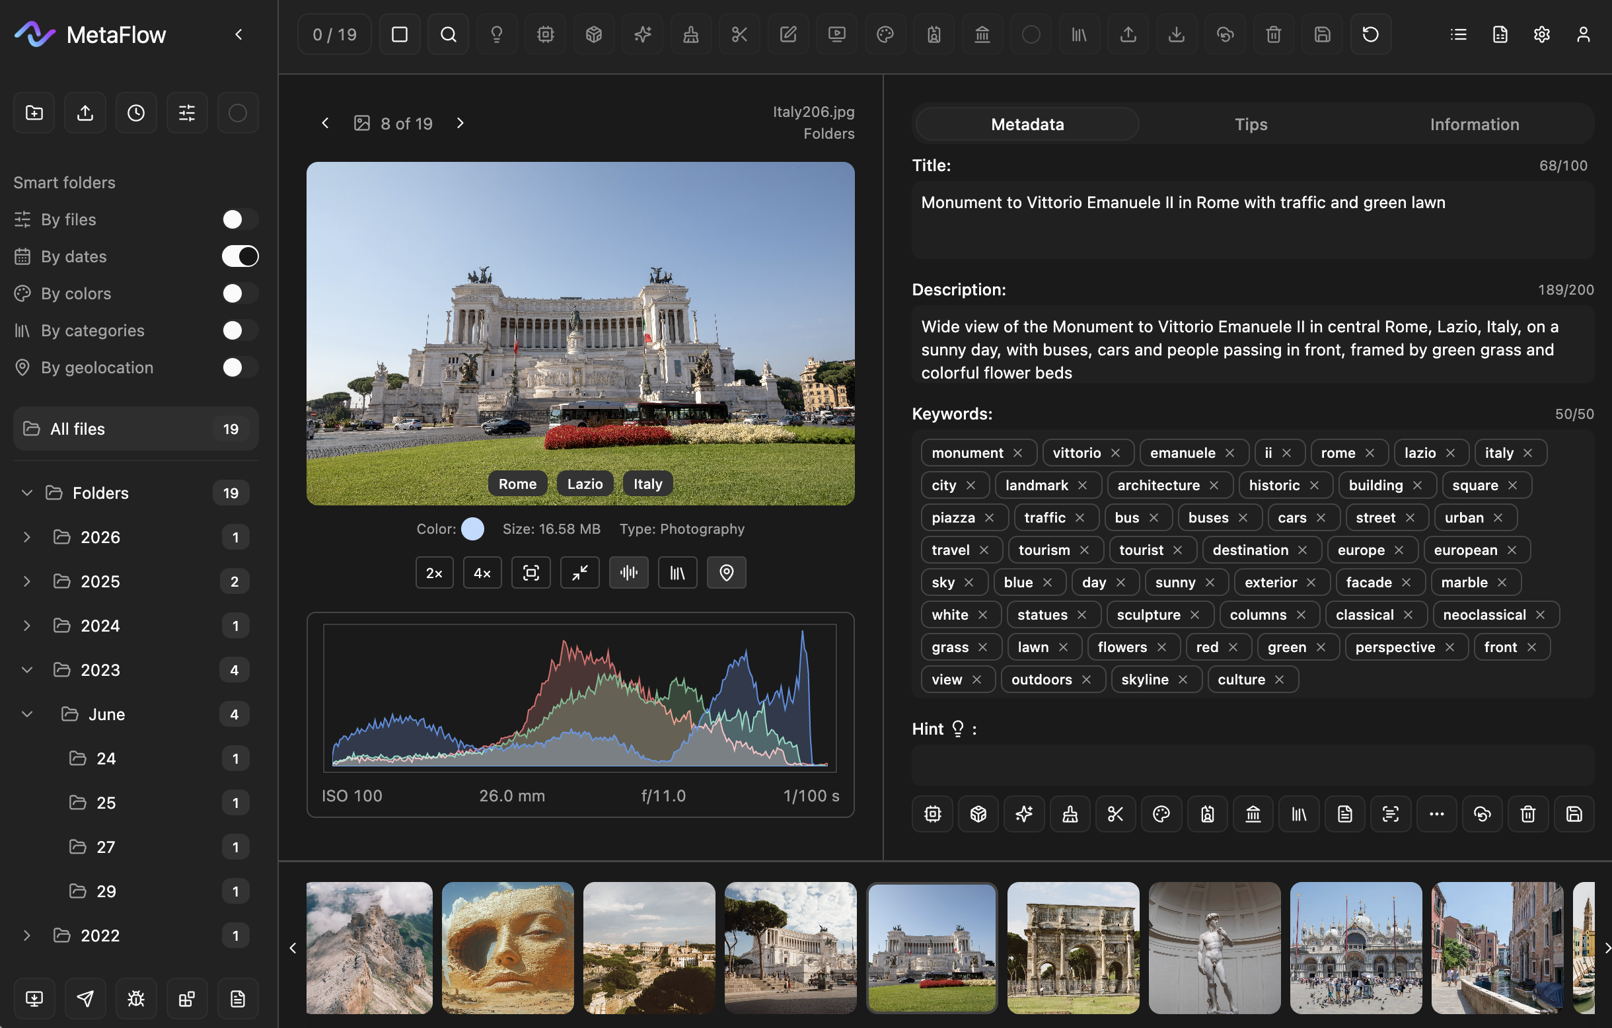Open the settings gear in the top right
The height and width of the screenshot is (1028, 1612).
coord(1541,34)
